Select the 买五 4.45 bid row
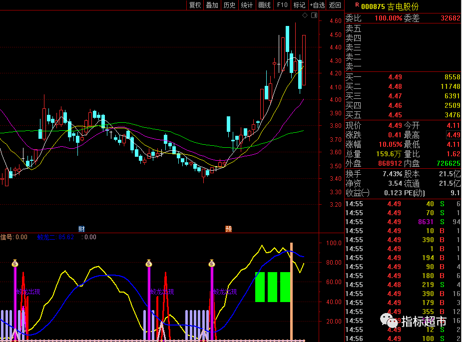The width and height of the screenshot is (462, 342). pos(403,115)
